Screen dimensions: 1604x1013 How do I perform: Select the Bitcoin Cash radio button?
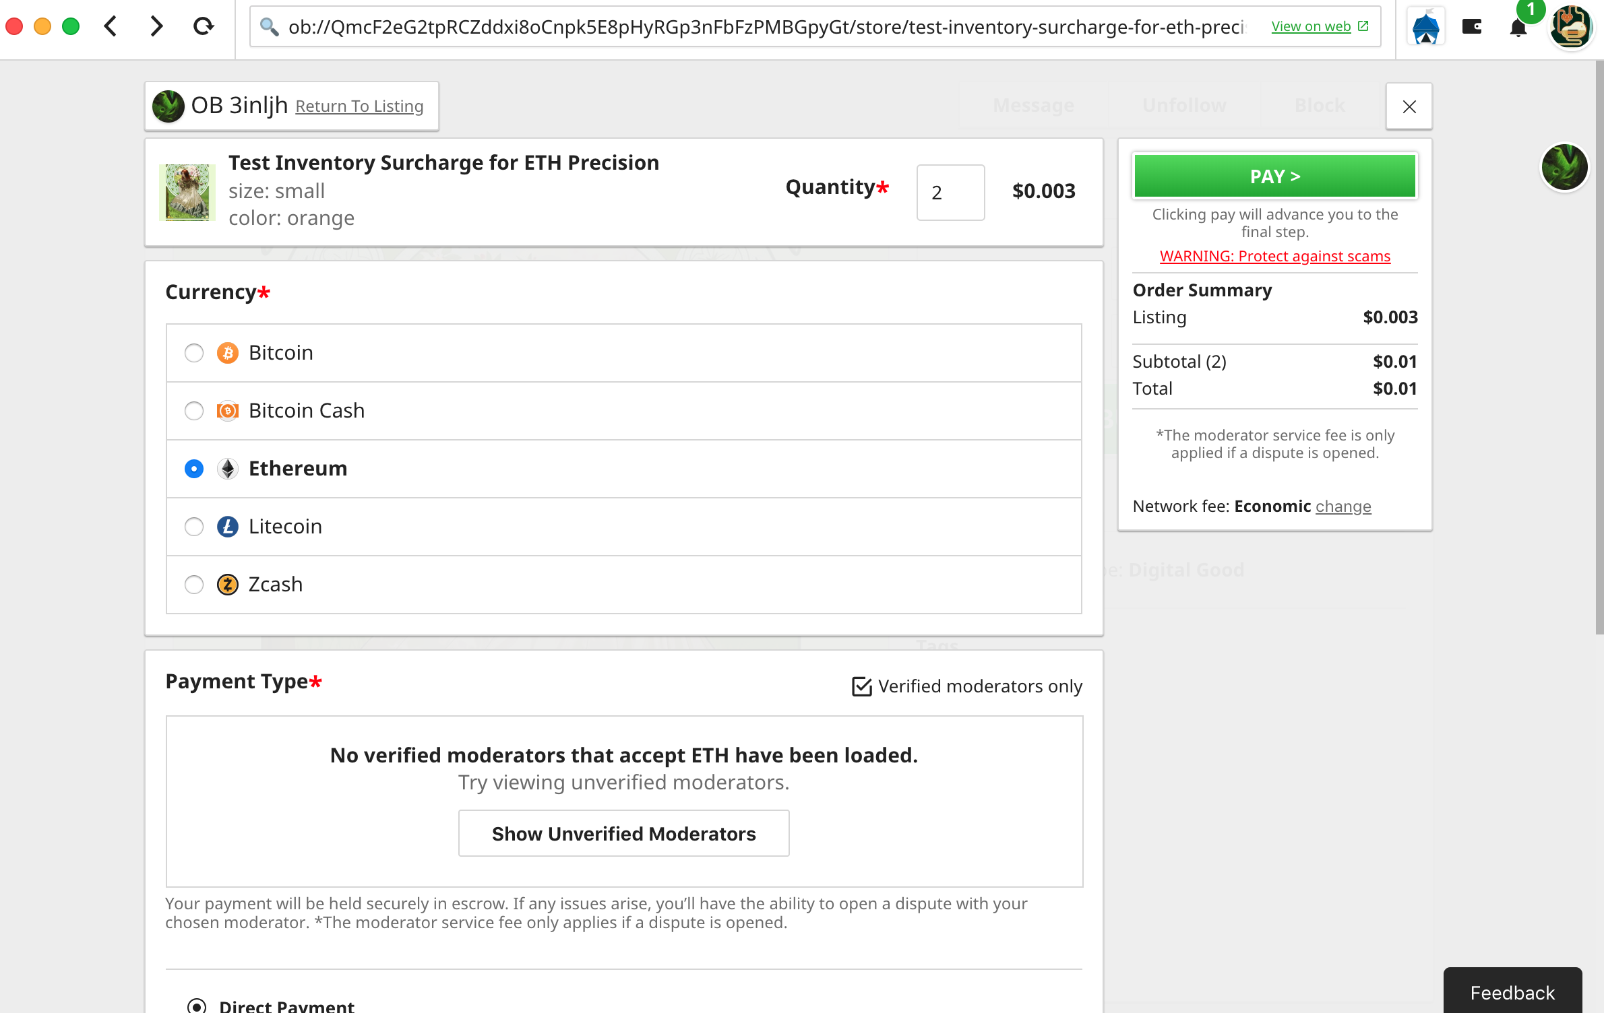coord(194,411)
